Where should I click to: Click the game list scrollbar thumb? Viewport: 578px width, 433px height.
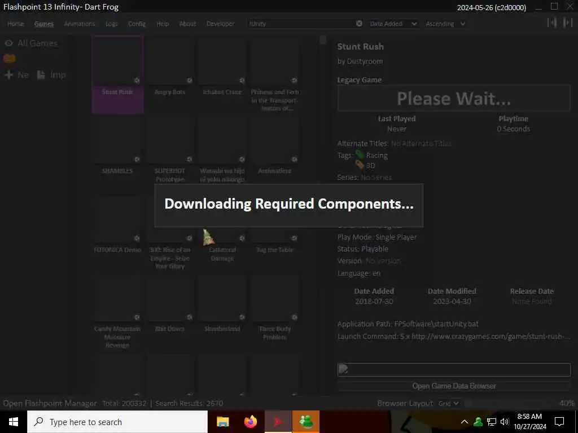tap(323, 40)
